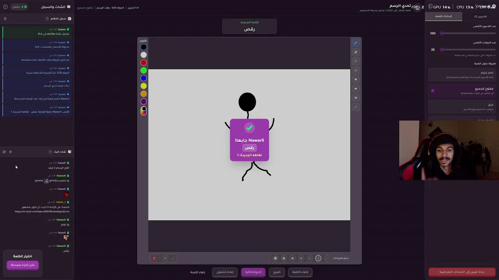Click the chat and log header icon
Image resolution: width=499 pixels, height=280 pixels.
coord(69,7)
